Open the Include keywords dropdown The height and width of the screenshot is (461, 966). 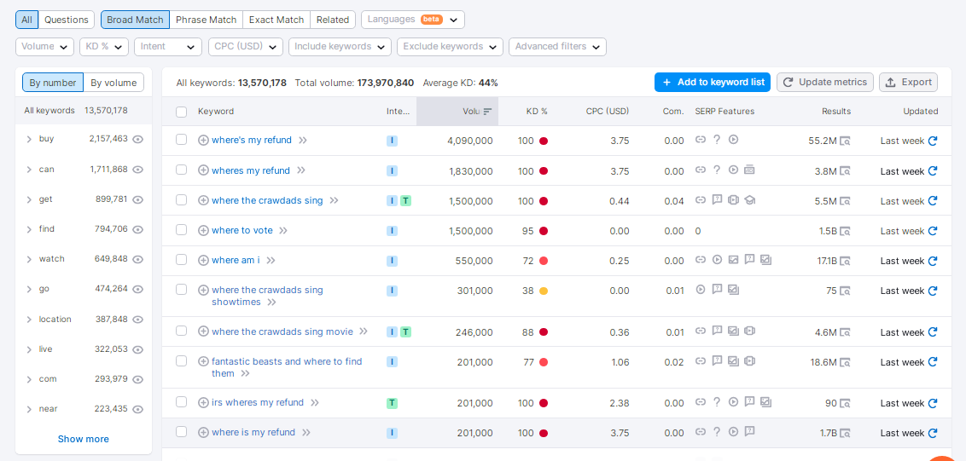point(340,47)
